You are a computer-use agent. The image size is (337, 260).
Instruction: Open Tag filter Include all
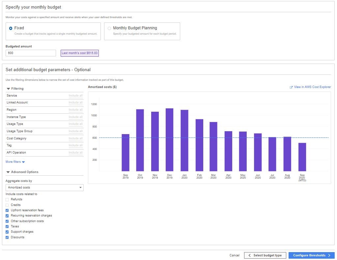[x=75, y=145]
